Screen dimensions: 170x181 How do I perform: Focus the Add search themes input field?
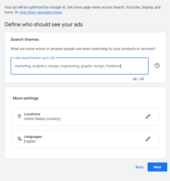(x=80, y=66)
